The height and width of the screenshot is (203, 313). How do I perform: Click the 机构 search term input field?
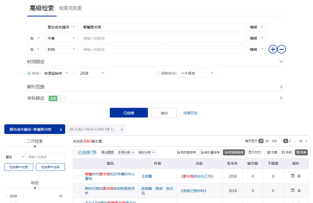coord(162,49)
